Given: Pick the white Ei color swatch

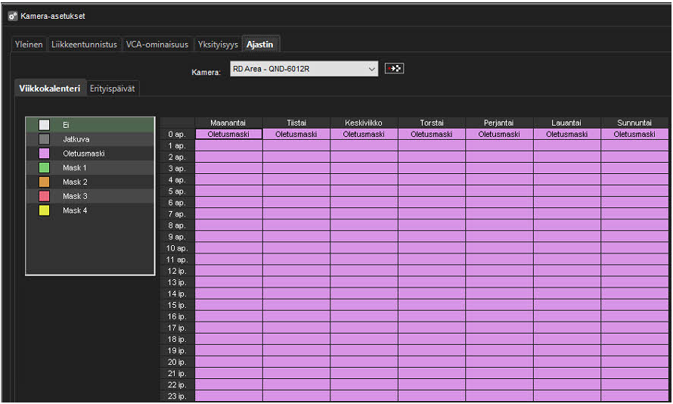Looking at the screenshot, I should point(45,125).
